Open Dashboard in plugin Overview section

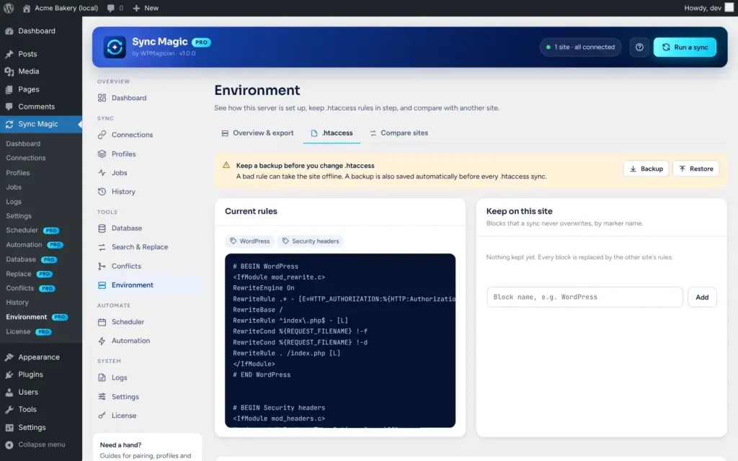pos(147,98)
